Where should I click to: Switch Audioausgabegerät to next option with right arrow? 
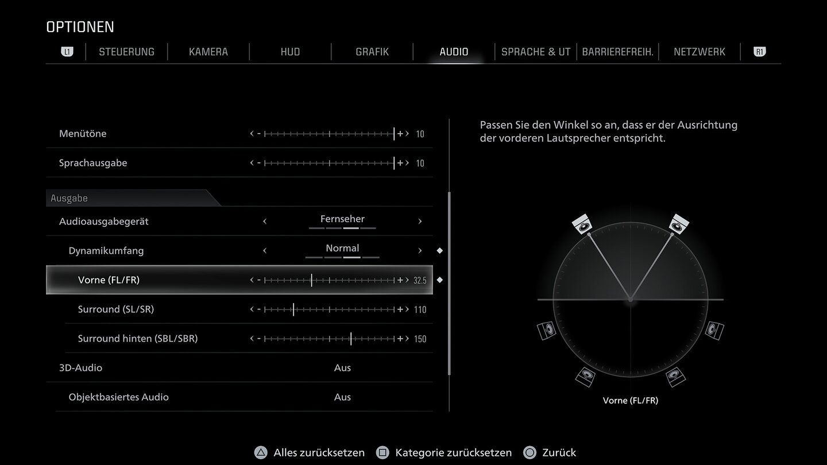[x=420, y=222]
